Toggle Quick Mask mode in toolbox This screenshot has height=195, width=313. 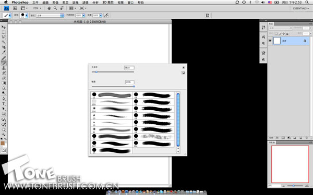point(4,151)
